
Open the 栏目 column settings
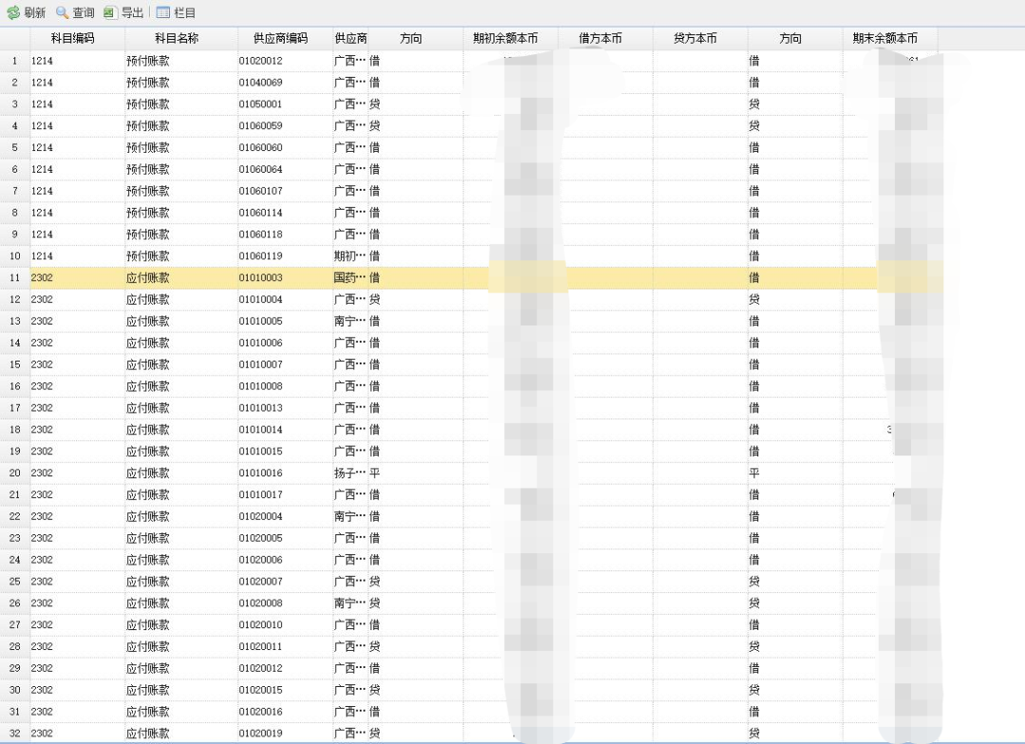coord(176,12)
